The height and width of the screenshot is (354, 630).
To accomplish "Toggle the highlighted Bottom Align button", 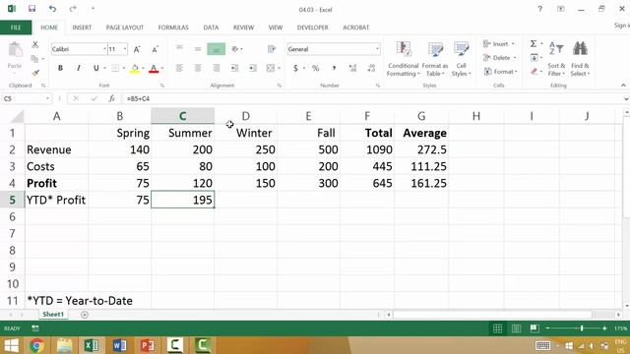I will pos(217,49).
